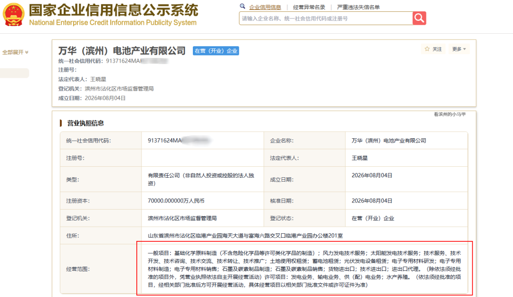This screenshot has width=513, height=297.
Task: Open the 更多 dropdown
Action: tap(459, 49)
